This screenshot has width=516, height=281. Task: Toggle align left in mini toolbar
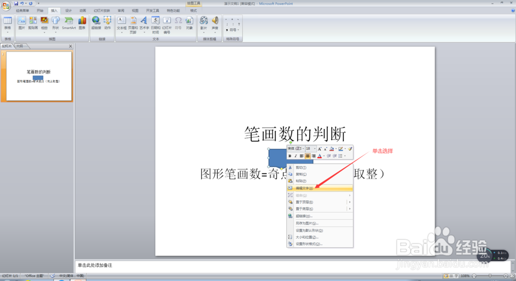tap(301, 156)
